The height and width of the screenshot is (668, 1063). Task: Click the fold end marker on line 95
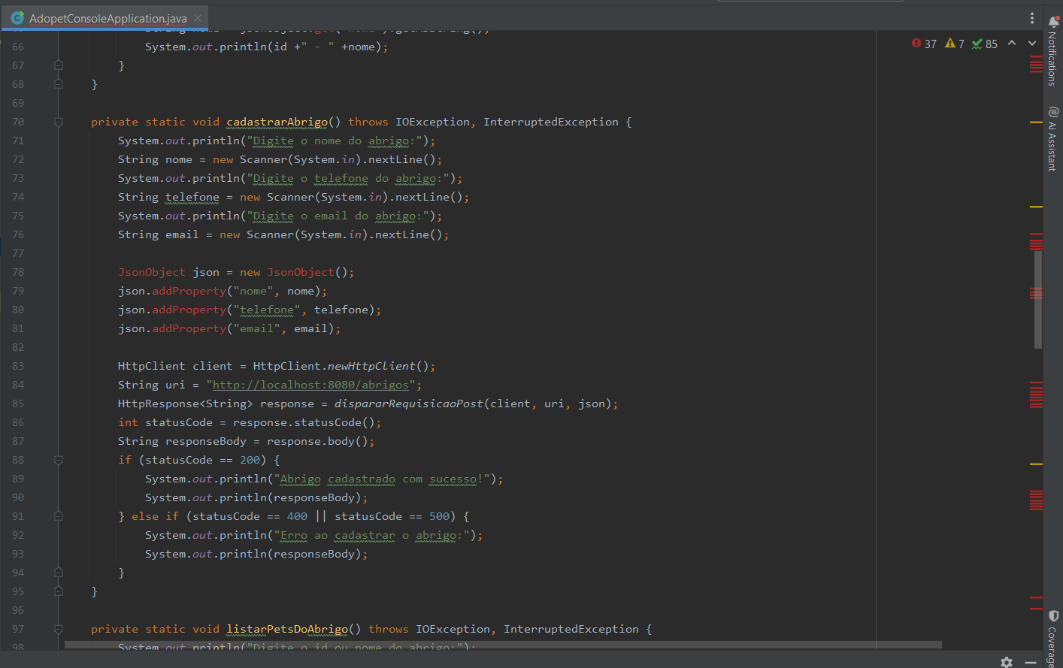click(x=59, y=591)
